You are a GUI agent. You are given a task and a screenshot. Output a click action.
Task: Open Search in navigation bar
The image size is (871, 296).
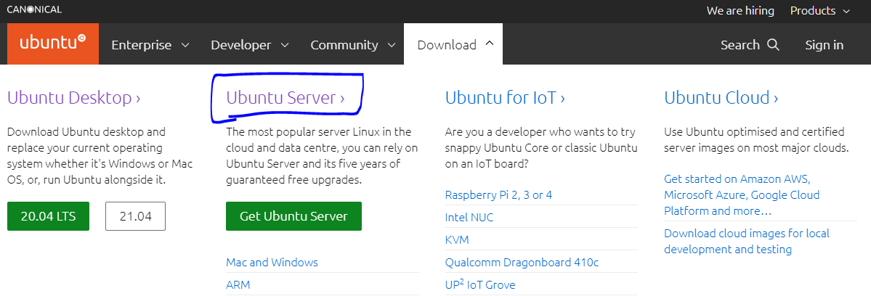pos(750,45)
